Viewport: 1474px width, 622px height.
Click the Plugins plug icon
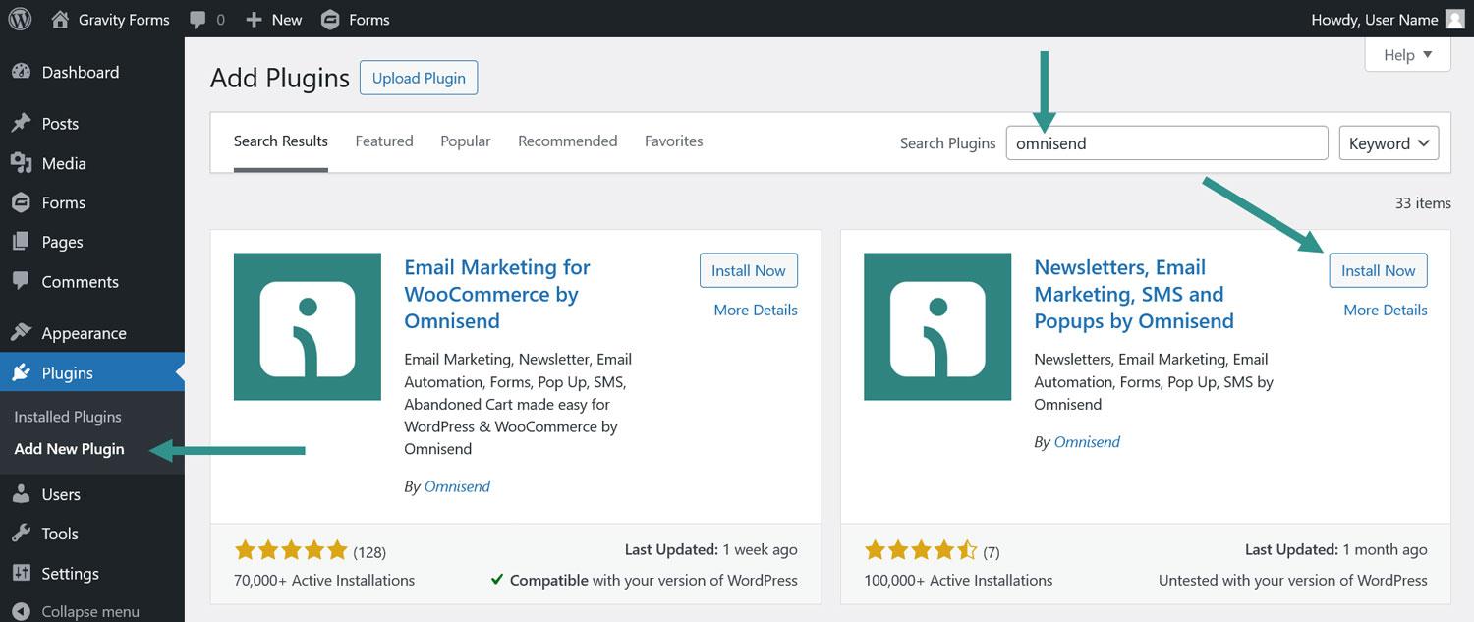pos(21,372)
